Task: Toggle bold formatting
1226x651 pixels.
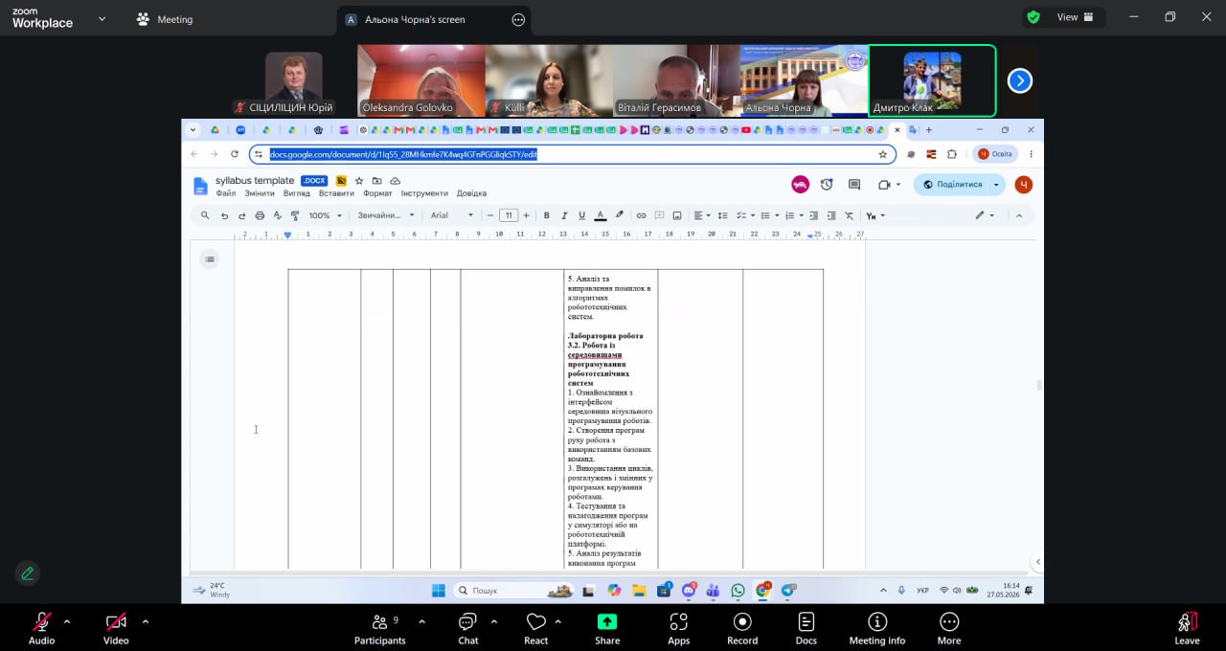Action: [x=547, y=215]
